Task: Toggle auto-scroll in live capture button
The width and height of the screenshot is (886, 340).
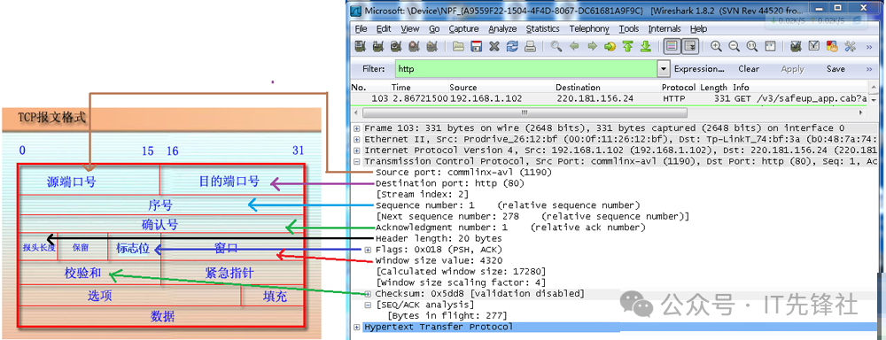Action: [689, 47]
